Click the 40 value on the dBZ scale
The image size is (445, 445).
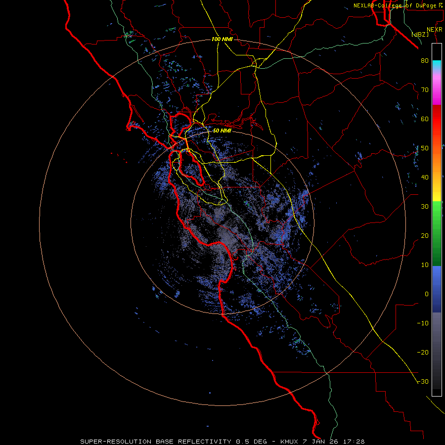click(x=425, y=178)
